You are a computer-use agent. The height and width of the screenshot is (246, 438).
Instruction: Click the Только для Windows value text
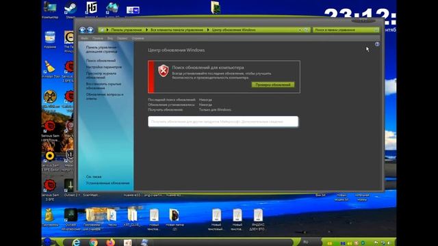pyautogui.click(x=215, y=110)
